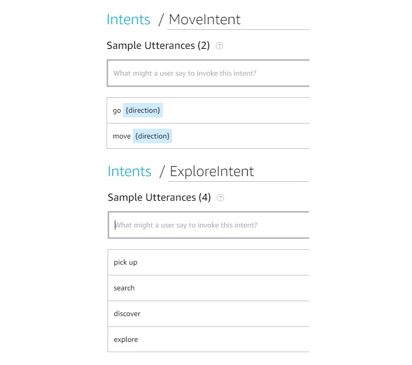Click the Sample Utterances (4) heading
The width and height of the screenshot is (412, 365).
(x=159, y=198)
